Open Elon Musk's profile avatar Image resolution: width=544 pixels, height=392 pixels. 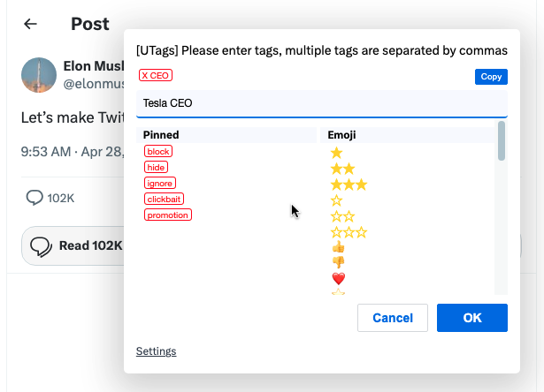click(x=39, y=75)
